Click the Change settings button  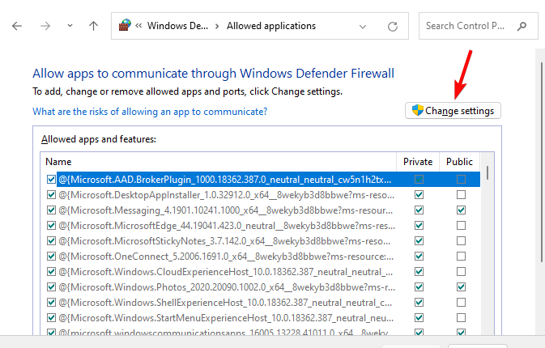(x=453, y=110)
